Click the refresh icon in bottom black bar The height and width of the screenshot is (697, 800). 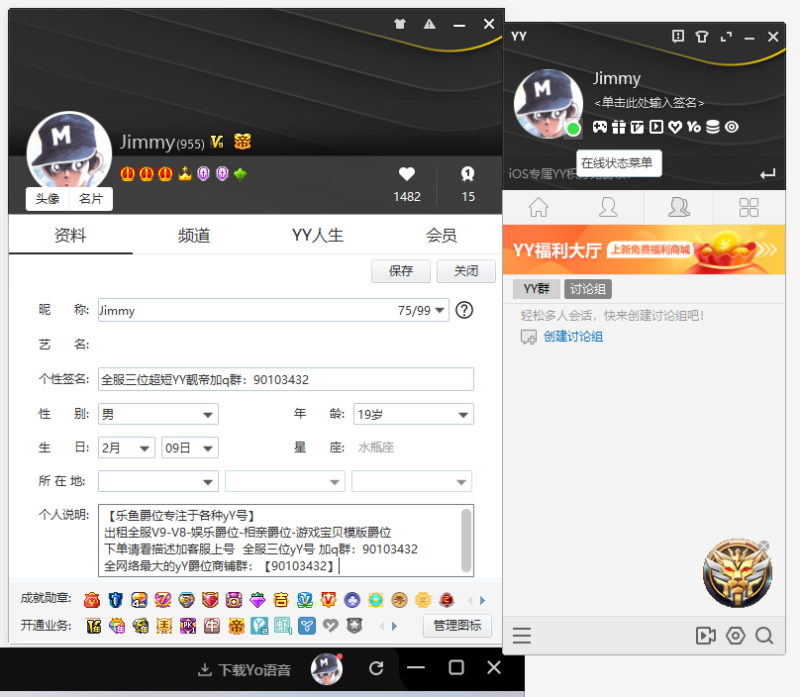point(376,668)
